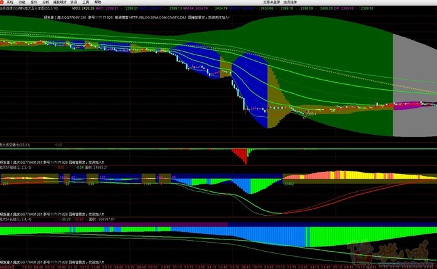Image resolution: width=437 pixels, height=269 pixels.
Task: Select the 5F长线(3,-3,4,-4) indicator title
Action: click(15, 220)
